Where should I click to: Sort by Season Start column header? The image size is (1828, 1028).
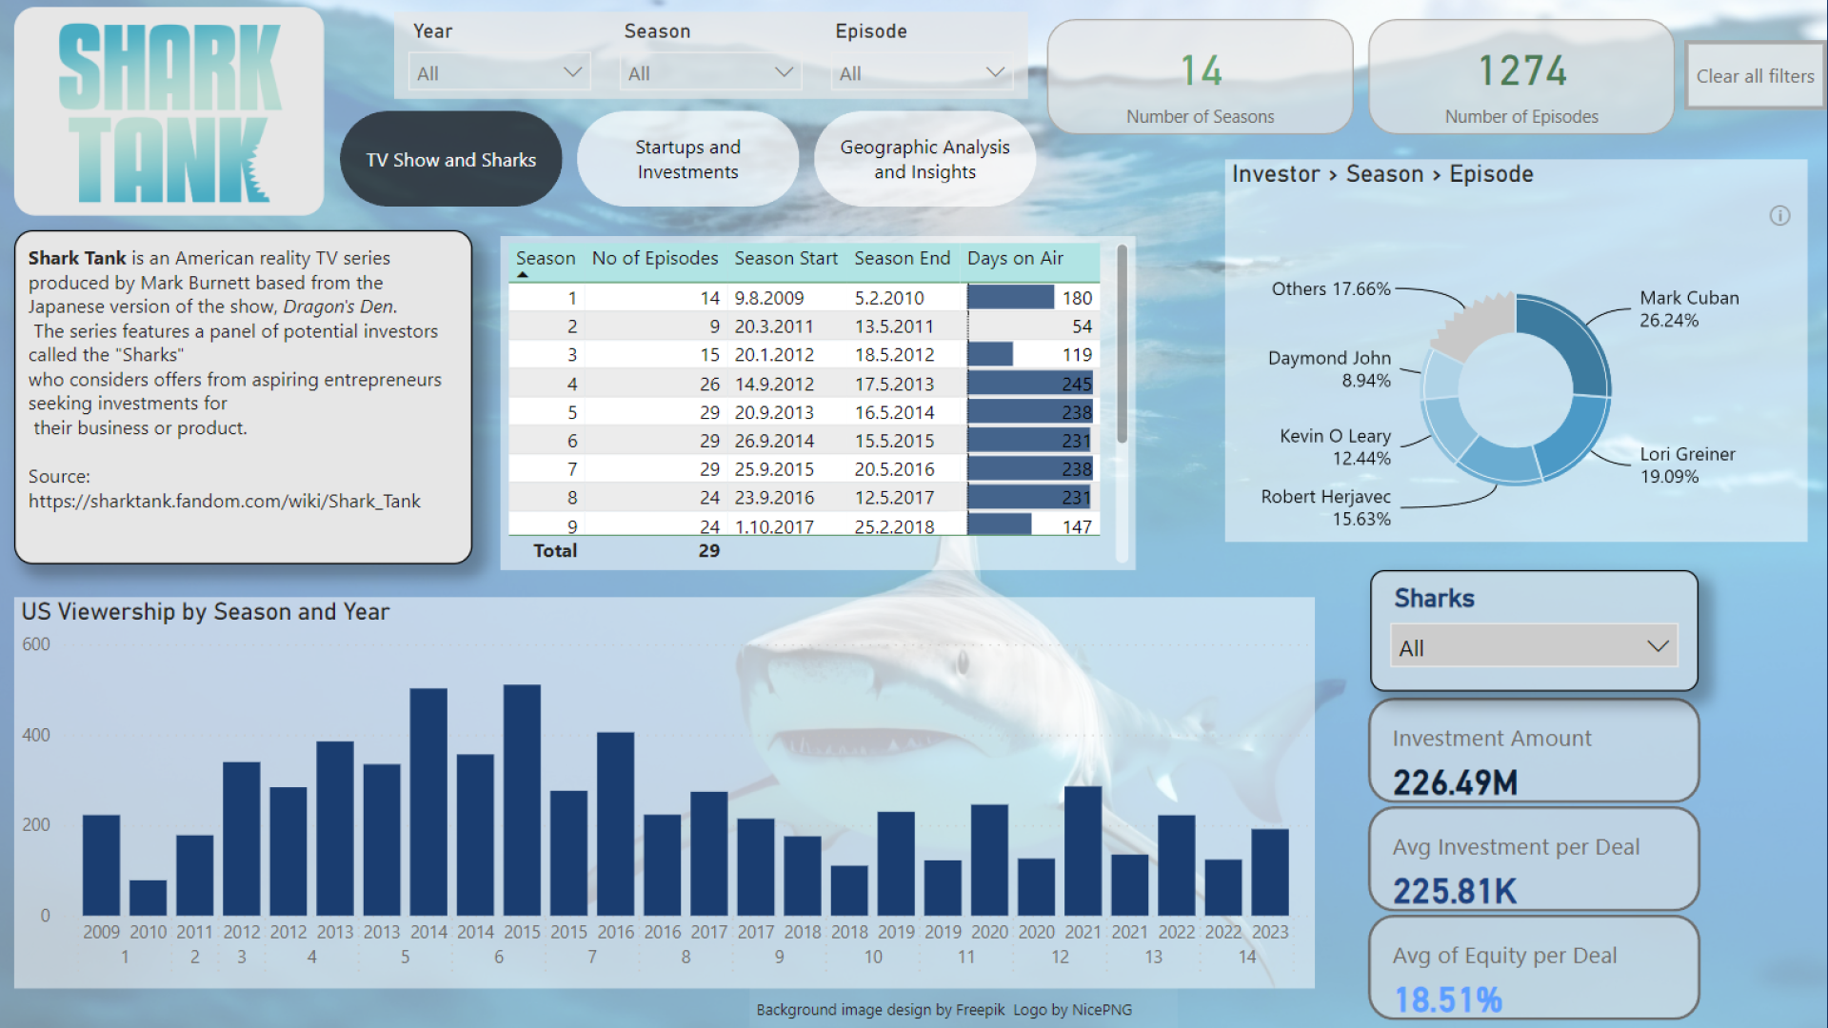pos(785,258)
